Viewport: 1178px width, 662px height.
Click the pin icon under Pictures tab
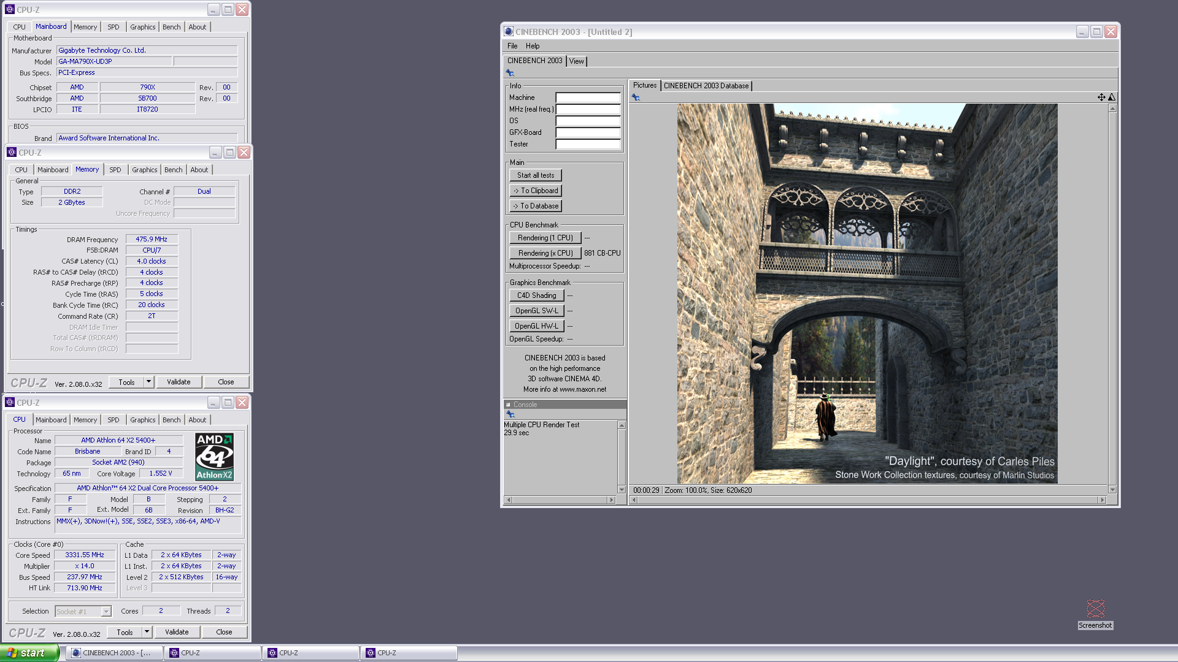pyautogui.click(x=636, y=97)
